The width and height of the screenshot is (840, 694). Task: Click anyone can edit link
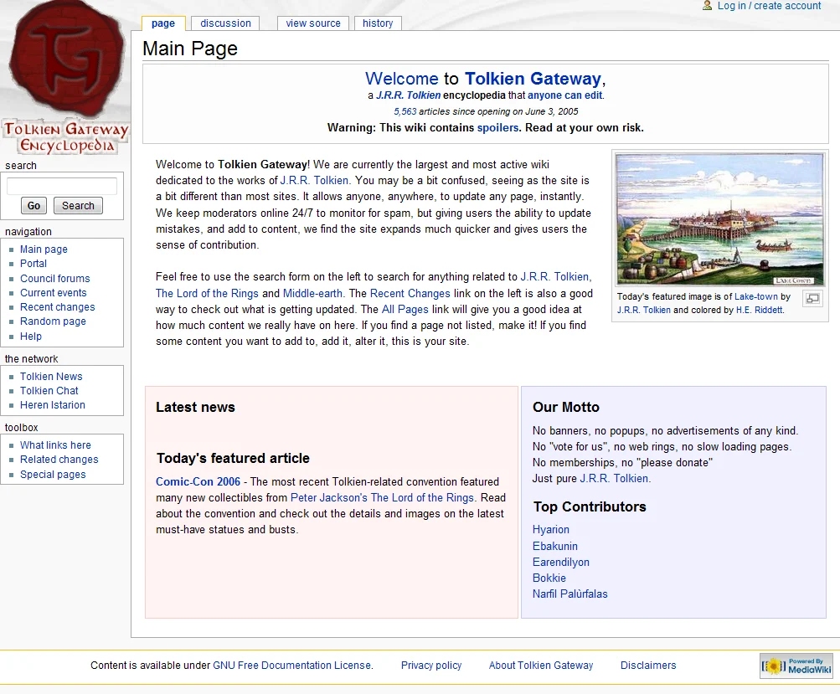click(x=565, y=95)
